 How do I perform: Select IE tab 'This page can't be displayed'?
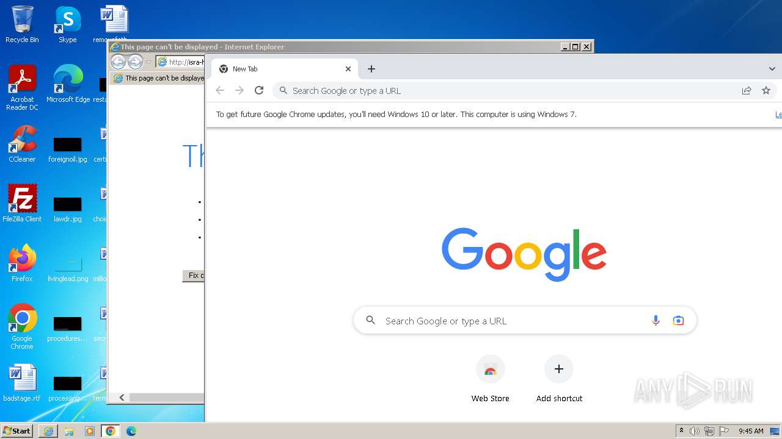[x=158, y=78]
